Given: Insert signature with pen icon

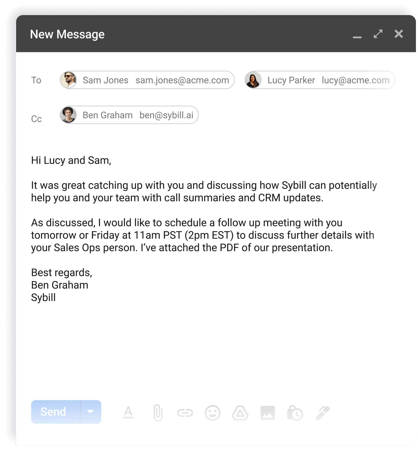Looking at the screenshot, I should pos(323,413).
